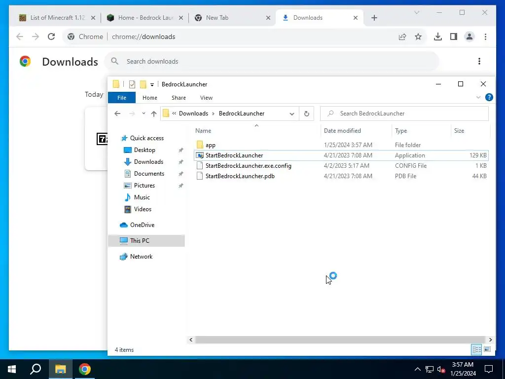505x379 pixels.
Task: Open address bar previous locations dropdown
Action: point(292,114)
